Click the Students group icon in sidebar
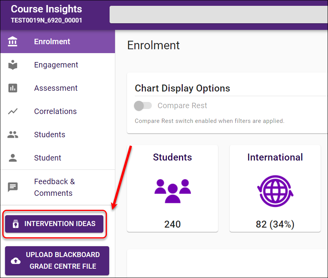 pyautogui.click(x=13, y=135)
